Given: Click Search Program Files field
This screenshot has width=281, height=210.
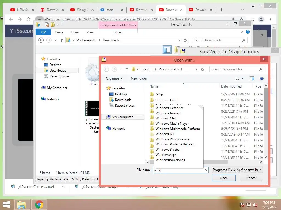Looking at the screenshot, I should (x=237, y=69).
